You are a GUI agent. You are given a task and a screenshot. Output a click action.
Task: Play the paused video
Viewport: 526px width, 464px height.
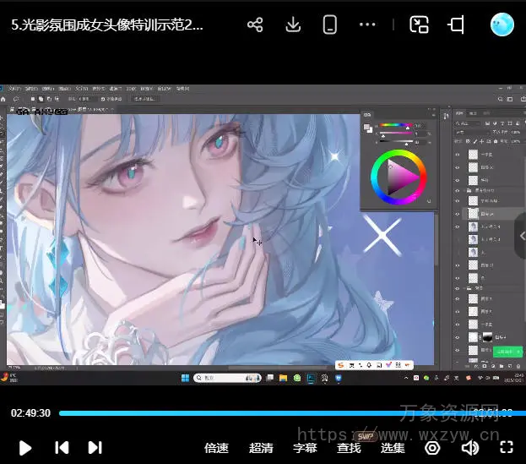[25, 448]
